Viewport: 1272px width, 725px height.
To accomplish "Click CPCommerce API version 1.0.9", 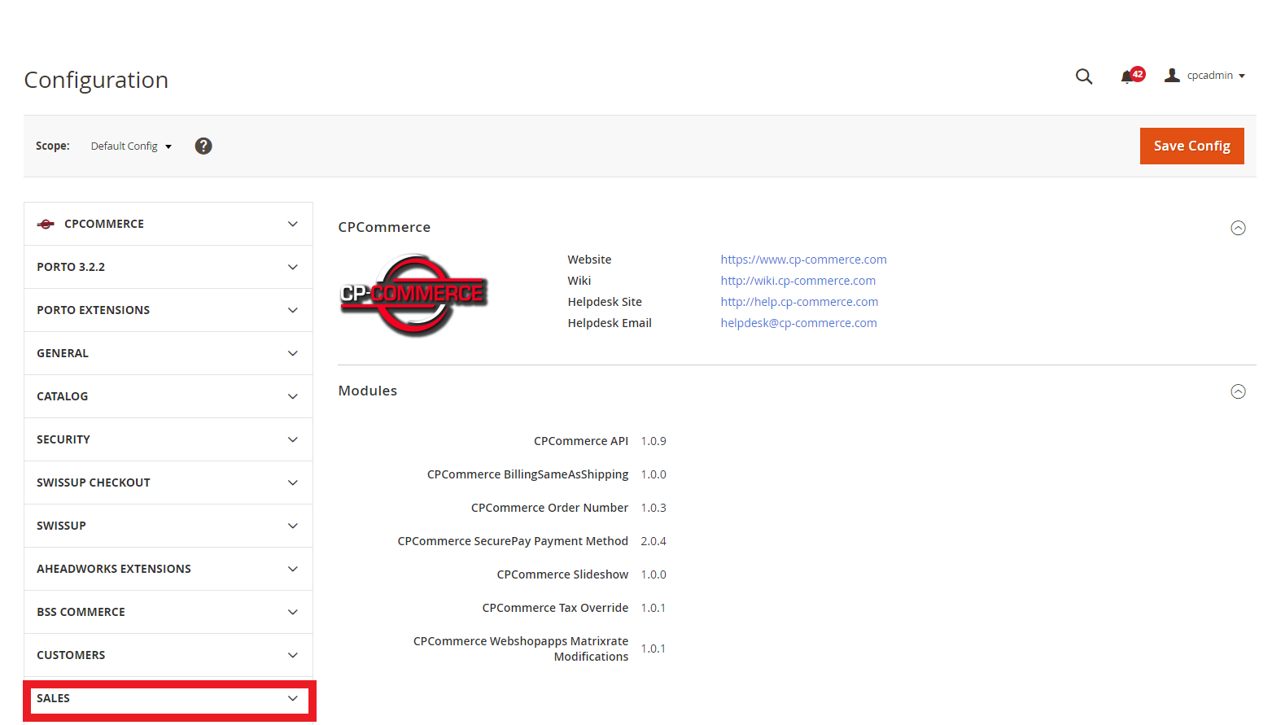I will (653, 441).
